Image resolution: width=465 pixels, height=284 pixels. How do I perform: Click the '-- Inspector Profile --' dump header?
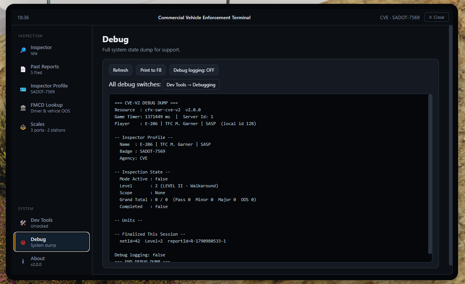pyautogui.click(x=143, y=137)
